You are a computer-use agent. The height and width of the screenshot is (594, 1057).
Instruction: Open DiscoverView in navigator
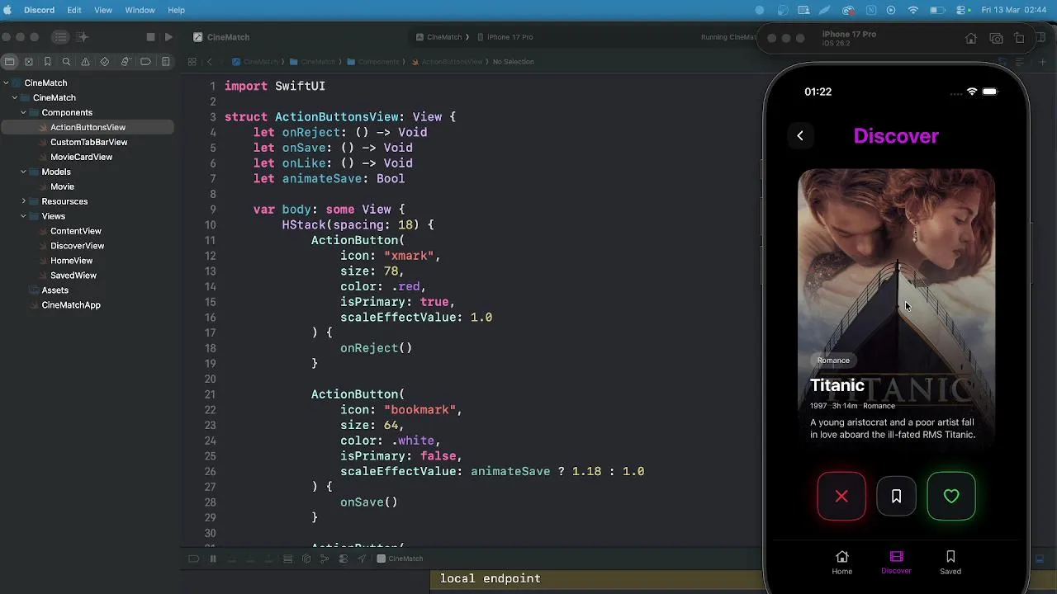pos(77,246)
